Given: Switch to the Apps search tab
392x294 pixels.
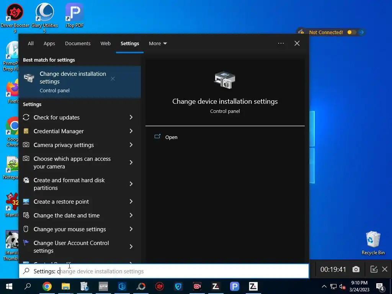Looking at the screenshot, I should (49, 44).
